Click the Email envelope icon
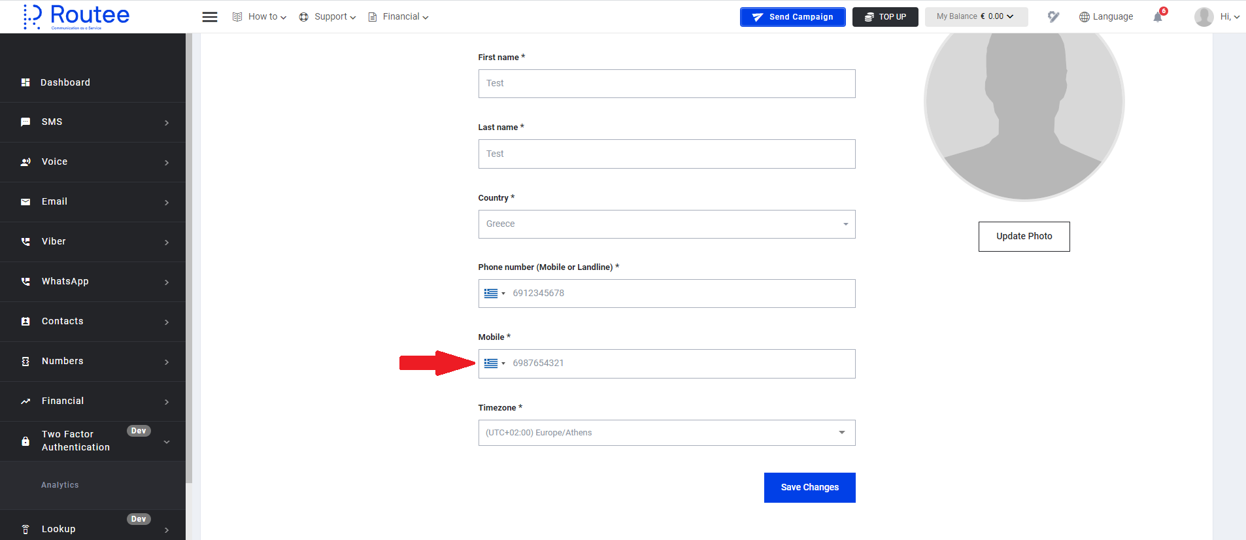Viewport: 1246px width, 540px height. click(25, 202)
